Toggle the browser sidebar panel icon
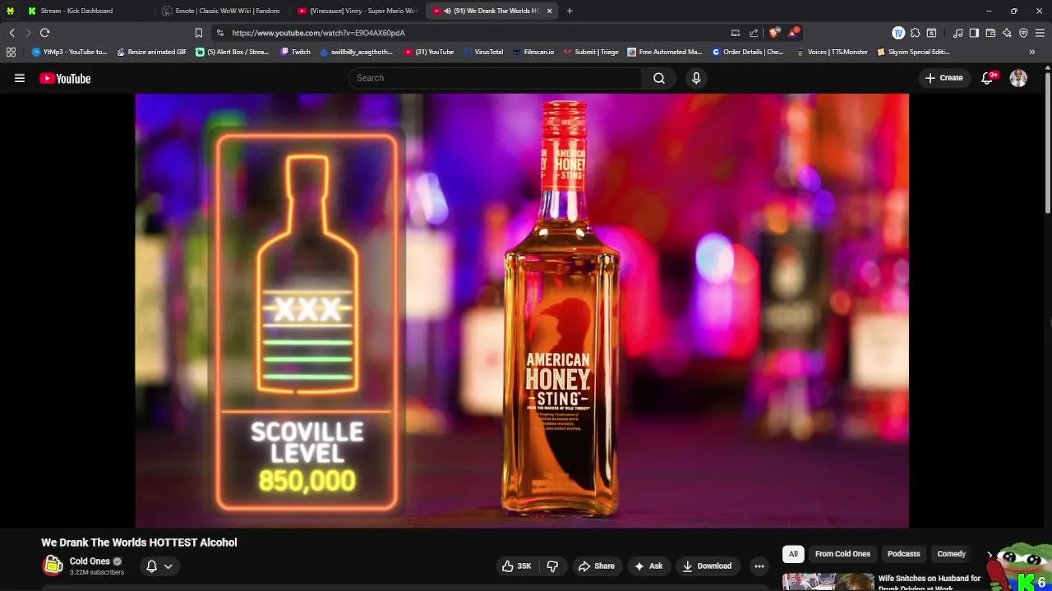Image resolution: width=1052 pixels, height=591 pixels. tap(974, 33)
